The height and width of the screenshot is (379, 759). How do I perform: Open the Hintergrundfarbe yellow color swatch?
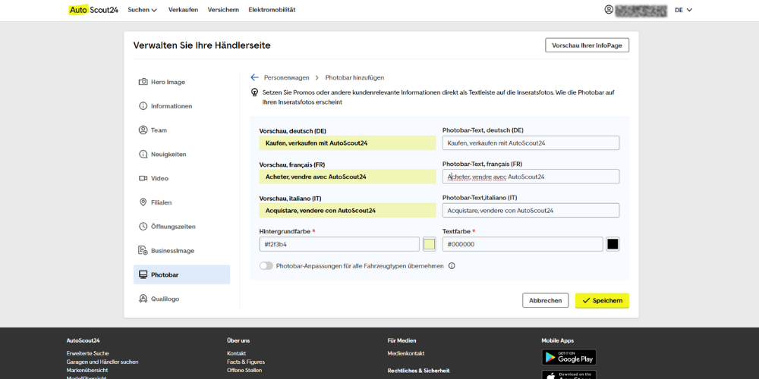[x=430, y=244]
